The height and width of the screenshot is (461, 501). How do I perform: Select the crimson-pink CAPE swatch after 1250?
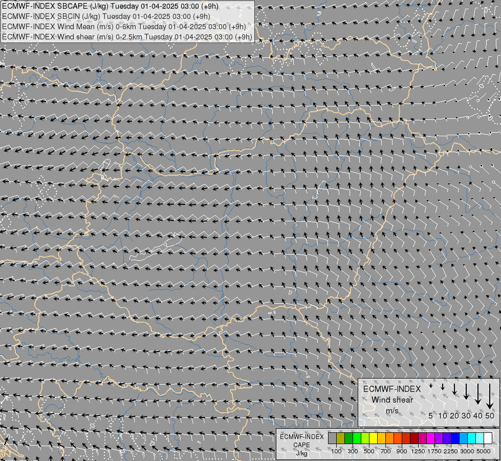(x=422, y=438)
